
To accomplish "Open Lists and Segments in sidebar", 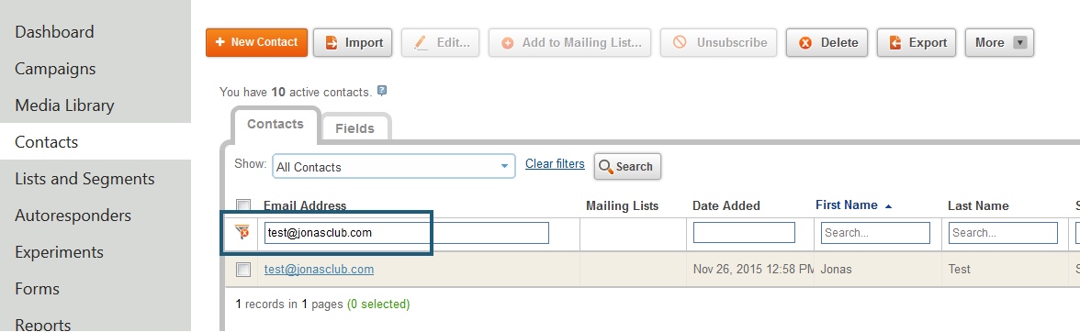I will (x=84, y=179).
